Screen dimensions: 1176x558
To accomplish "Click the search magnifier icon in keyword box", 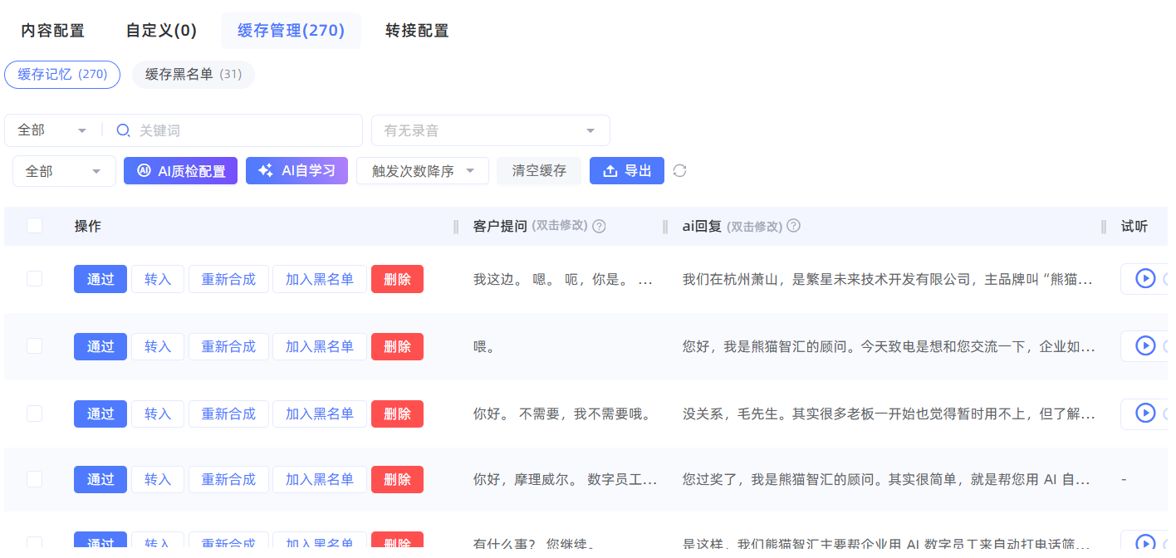I will coord(123,130).
